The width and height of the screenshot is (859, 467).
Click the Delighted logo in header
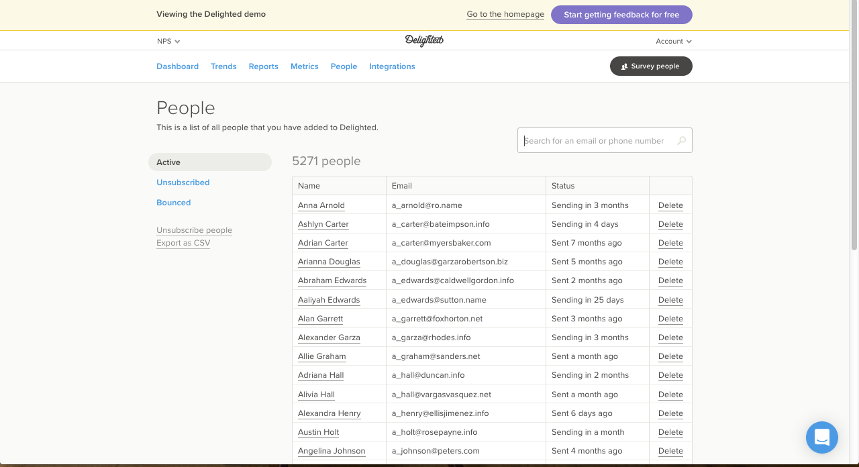click(424, 41)
